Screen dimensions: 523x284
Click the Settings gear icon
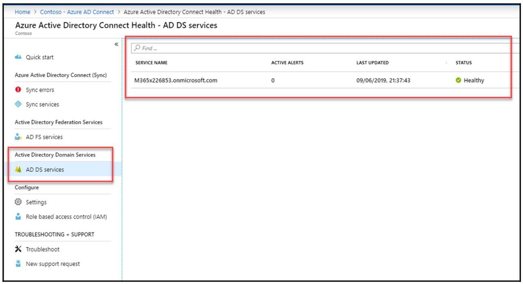(x=17, y=202)
